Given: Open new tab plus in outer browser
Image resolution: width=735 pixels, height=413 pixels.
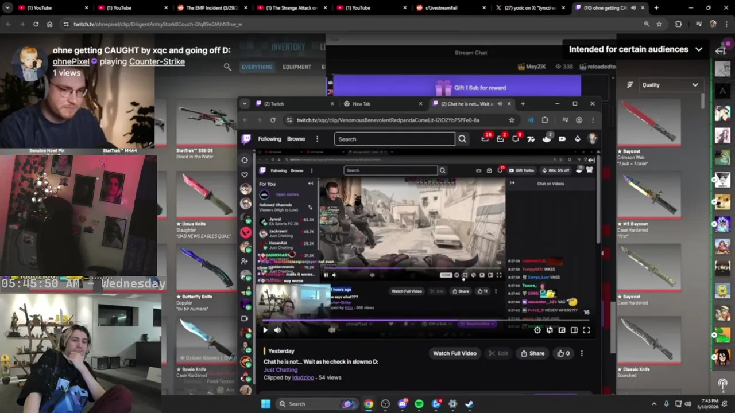Looking at the screenshot, I should click(656, 8).
